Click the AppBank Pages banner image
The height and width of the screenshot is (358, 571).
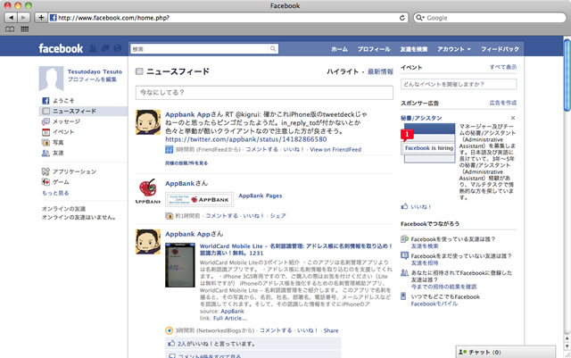pos(199,199)
